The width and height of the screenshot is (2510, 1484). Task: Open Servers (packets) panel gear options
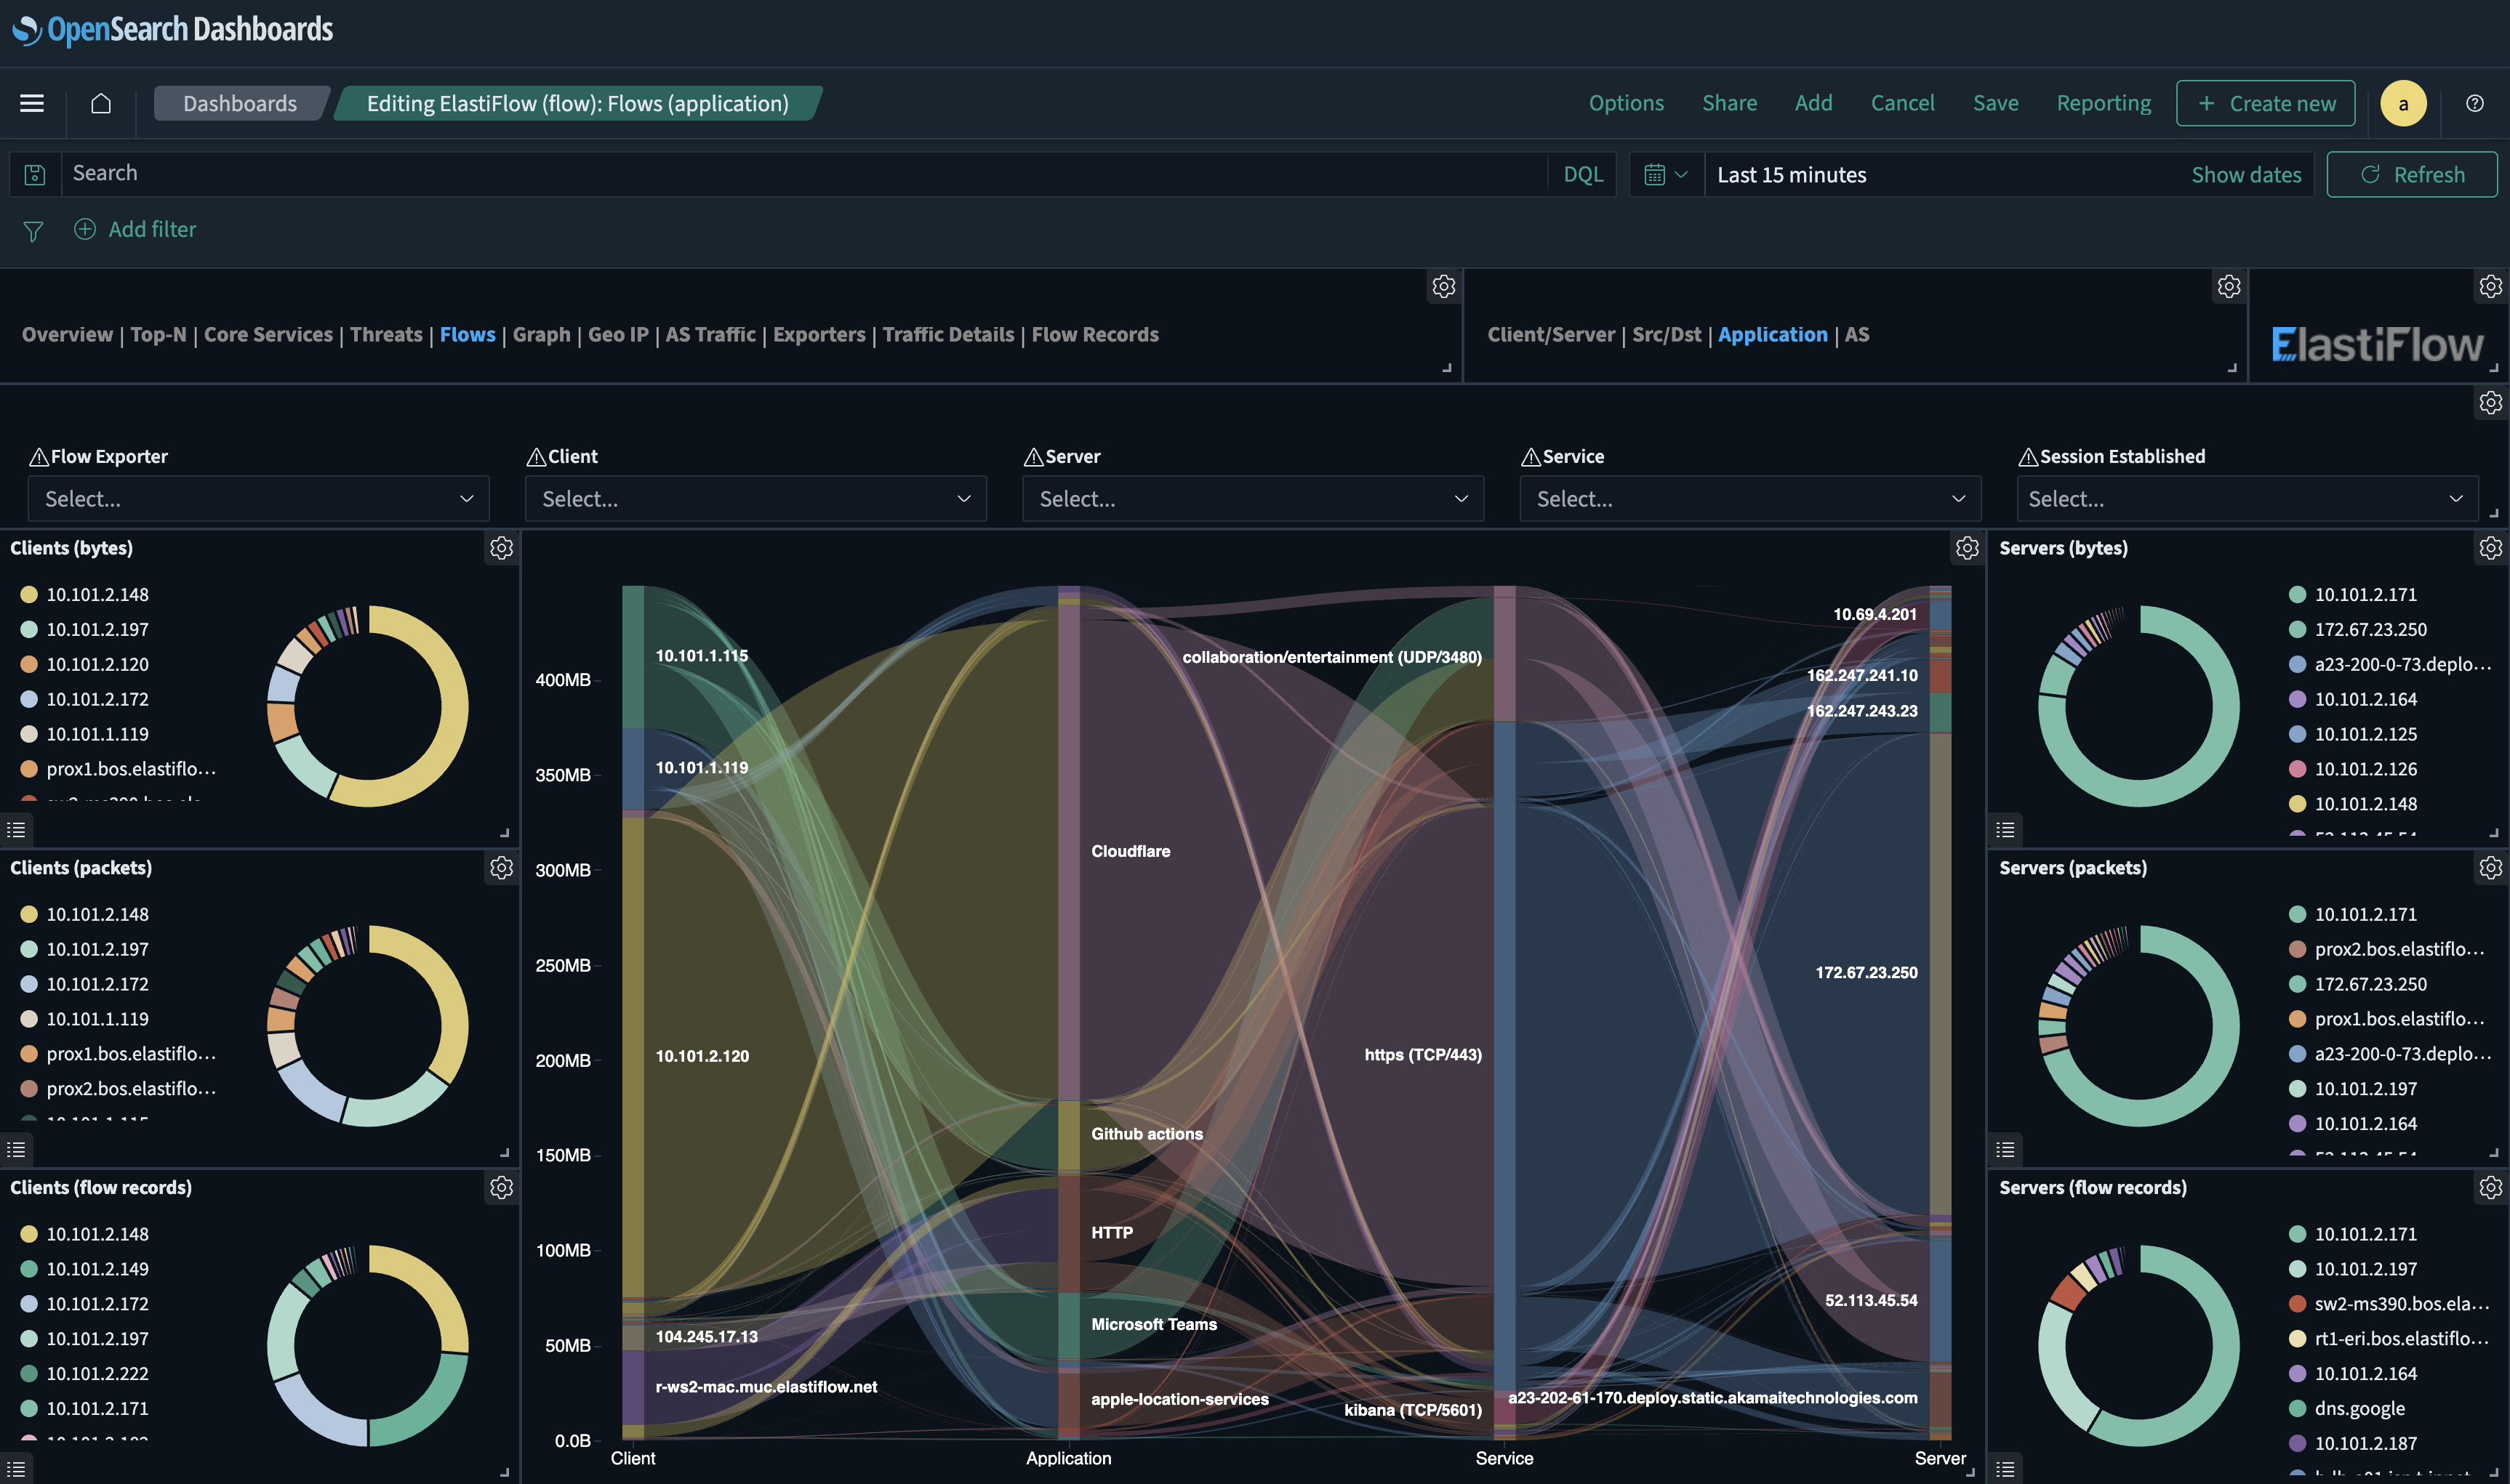pyautogui.click(x=2491, y=868)
